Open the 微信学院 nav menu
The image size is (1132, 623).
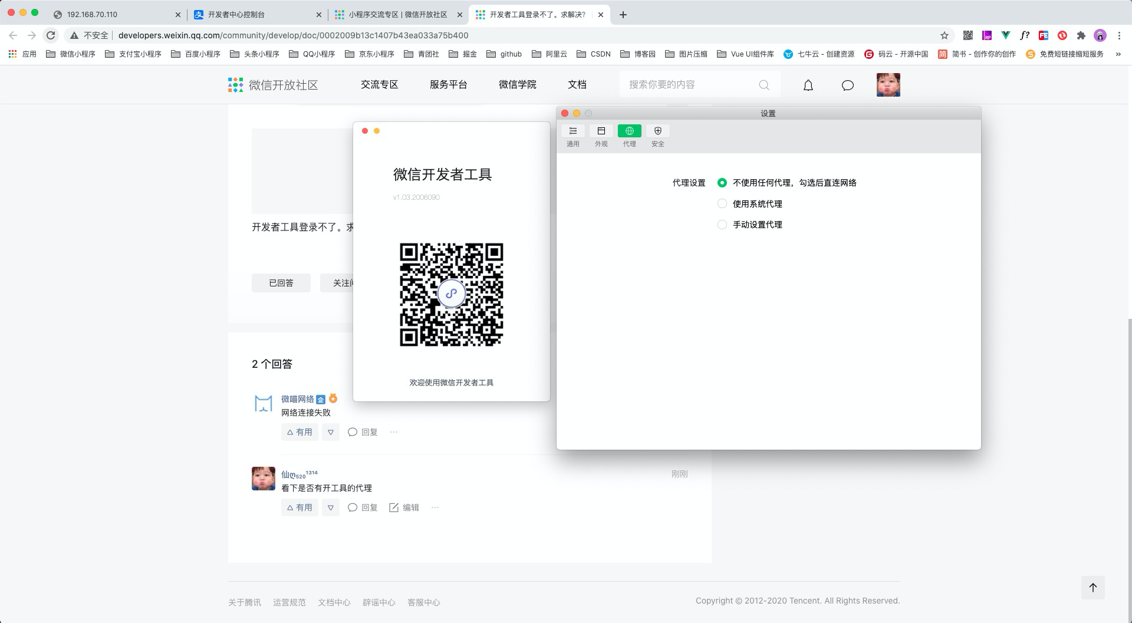click(518, 85)
